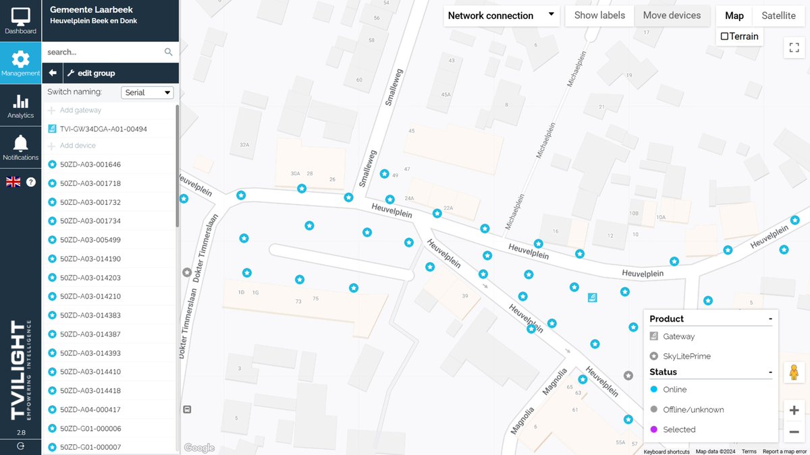Switch to Satellite view tab
Image resolution: width=810 pixels, height=455 pixels.
tap(778, 16)
